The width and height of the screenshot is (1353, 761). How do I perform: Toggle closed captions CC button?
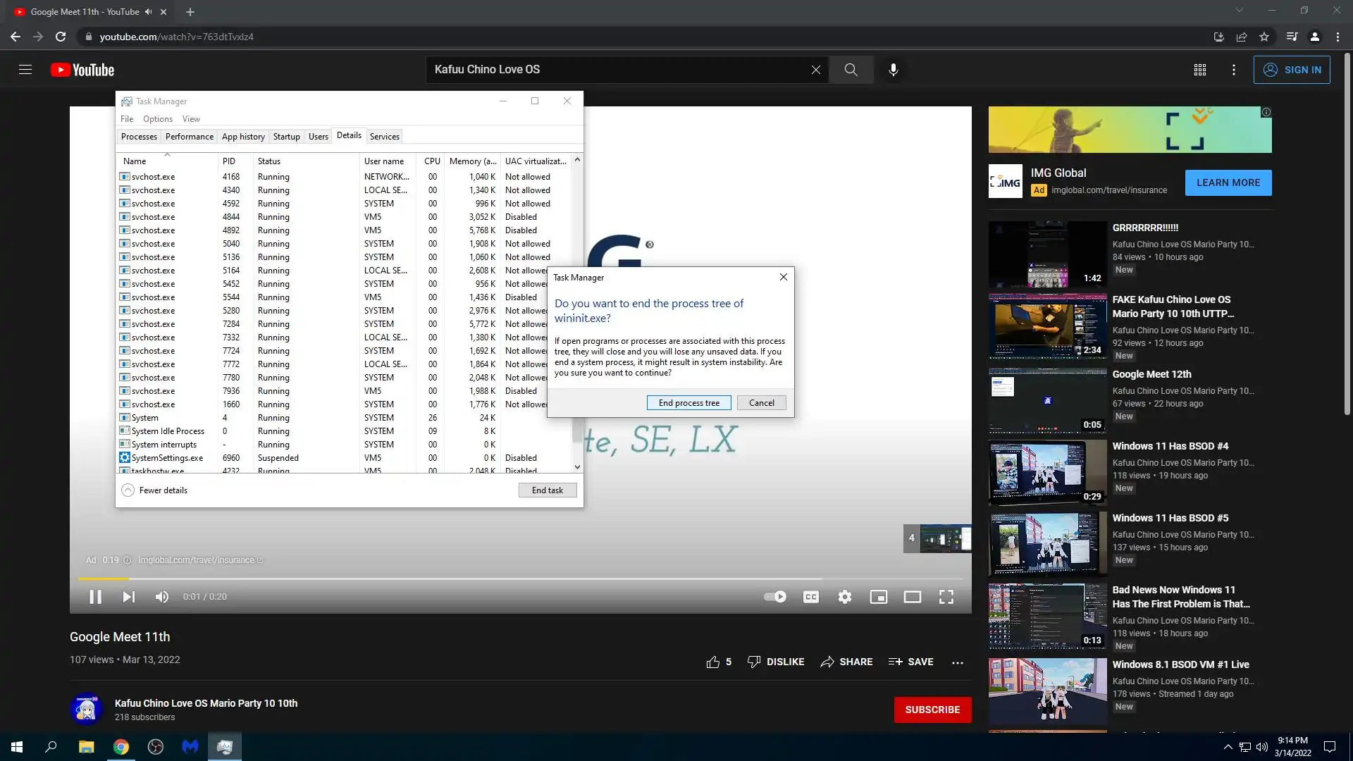811,597
